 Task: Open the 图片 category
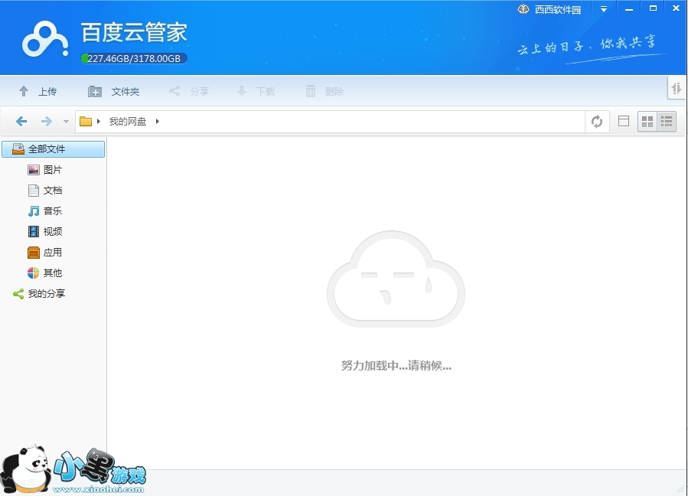click(x=52, y=170)
